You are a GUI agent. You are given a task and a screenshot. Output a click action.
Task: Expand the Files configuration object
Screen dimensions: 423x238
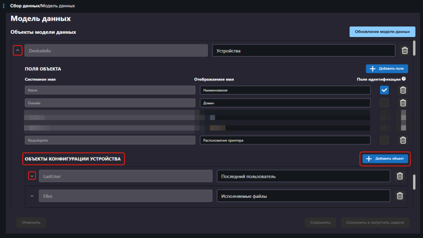tap(32, 196)
